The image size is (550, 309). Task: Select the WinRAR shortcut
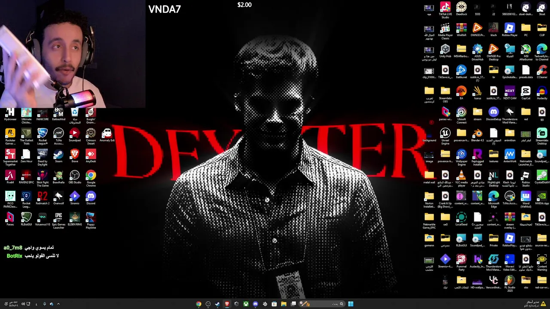click(x=461, y=30)
